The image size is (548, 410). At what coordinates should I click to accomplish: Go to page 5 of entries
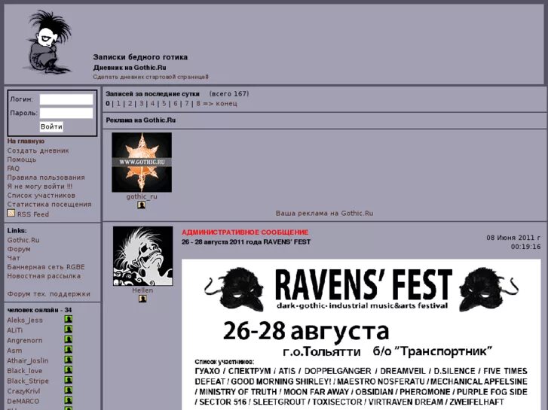point(164,104)
